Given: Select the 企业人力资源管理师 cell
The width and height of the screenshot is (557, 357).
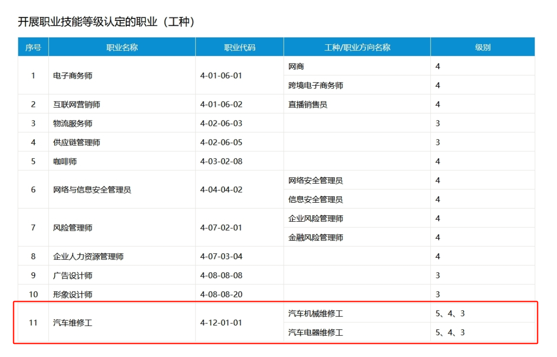Looking at the screenshot, I should pos(89,257).
